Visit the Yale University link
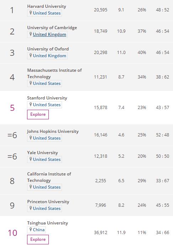This screenshot has width=173, height=249. click(x=42, y=153)
